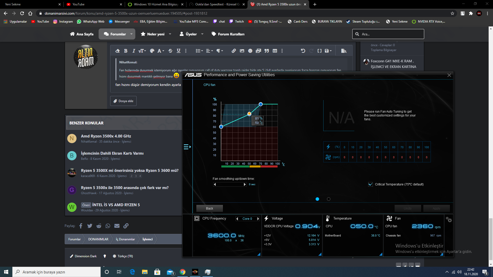The image size is (493, 277).
Task: Click the fan smoothing time slider track
Action: tap(230, 184)
